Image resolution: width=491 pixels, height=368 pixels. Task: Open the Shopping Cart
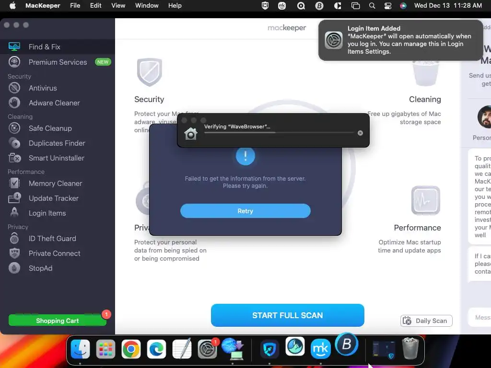pos(58,321)
